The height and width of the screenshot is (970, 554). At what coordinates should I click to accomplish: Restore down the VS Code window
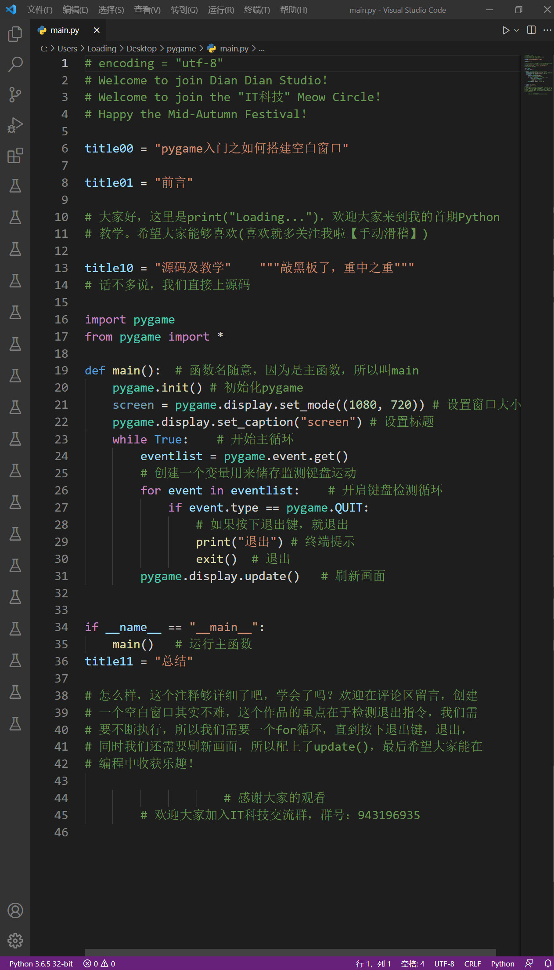click(x=518, y=10)
